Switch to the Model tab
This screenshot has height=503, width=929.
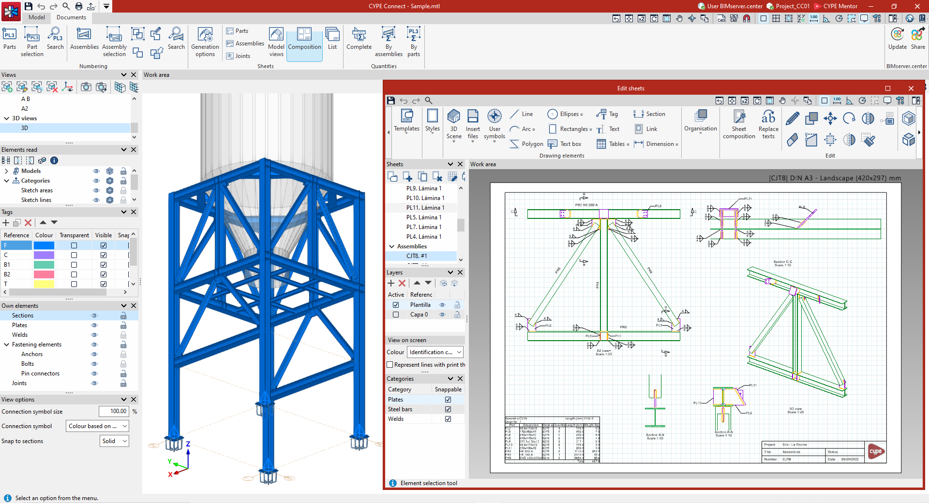click(x=37, y=17)
